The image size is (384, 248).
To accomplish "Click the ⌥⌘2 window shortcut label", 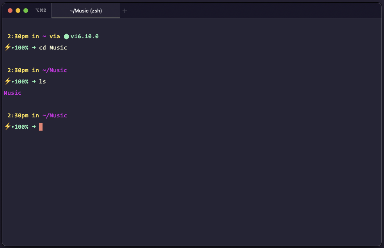I will pyautogui.click(x=41, y=10).
